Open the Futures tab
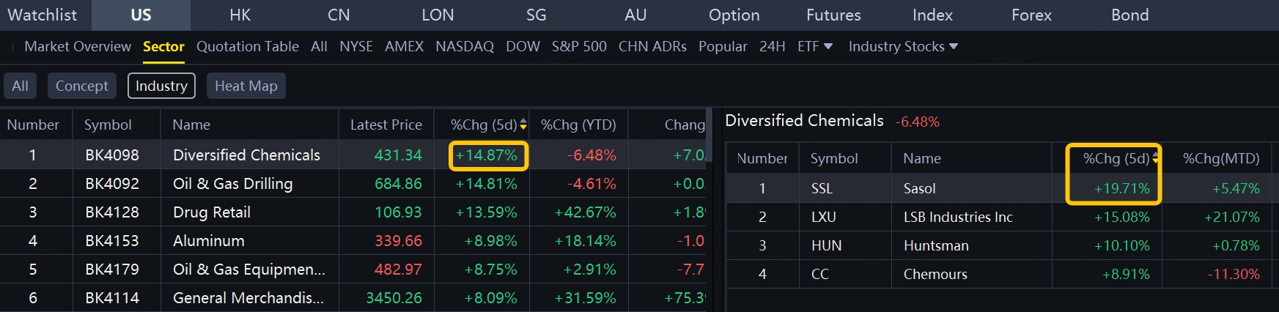The height and width of the screenshot is (312, 1279). coord(833,15)
